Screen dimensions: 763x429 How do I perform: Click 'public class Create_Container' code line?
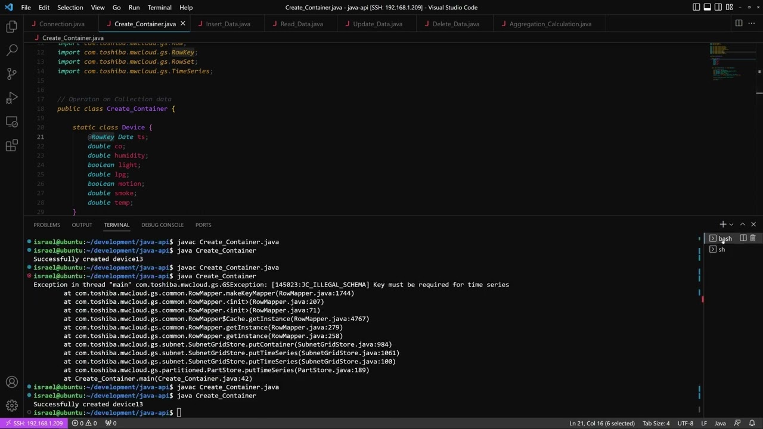[x=116, y=109]
